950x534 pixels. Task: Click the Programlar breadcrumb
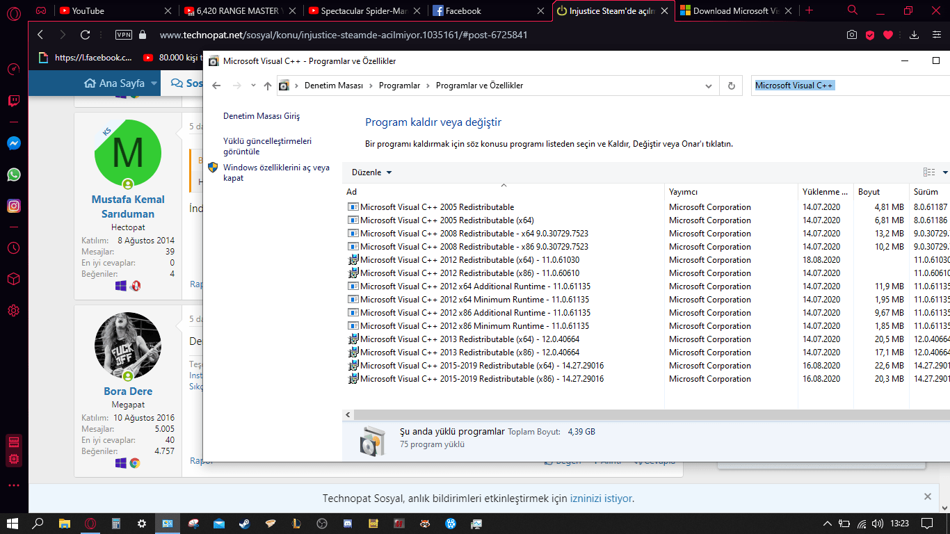pyautogui.click(x=399, y=86)
